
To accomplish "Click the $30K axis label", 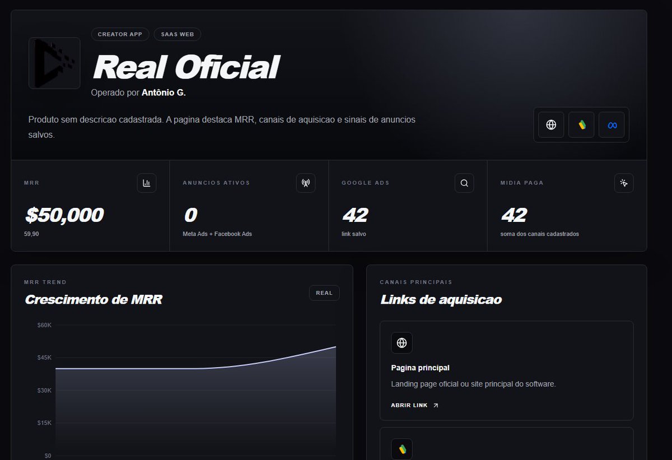I will (45, 390).
